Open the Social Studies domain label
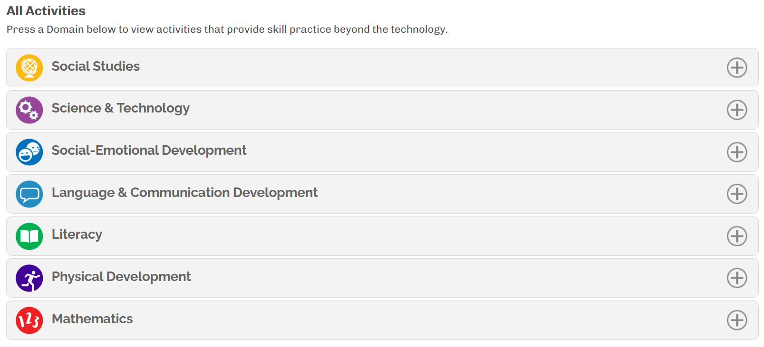The height and width of the screenshot is (347, 764). pyautogui.click(x=96, y=66)
